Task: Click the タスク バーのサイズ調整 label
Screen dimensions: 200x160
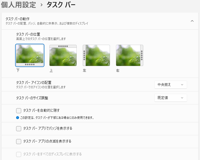Action: (x=32, y=98)
